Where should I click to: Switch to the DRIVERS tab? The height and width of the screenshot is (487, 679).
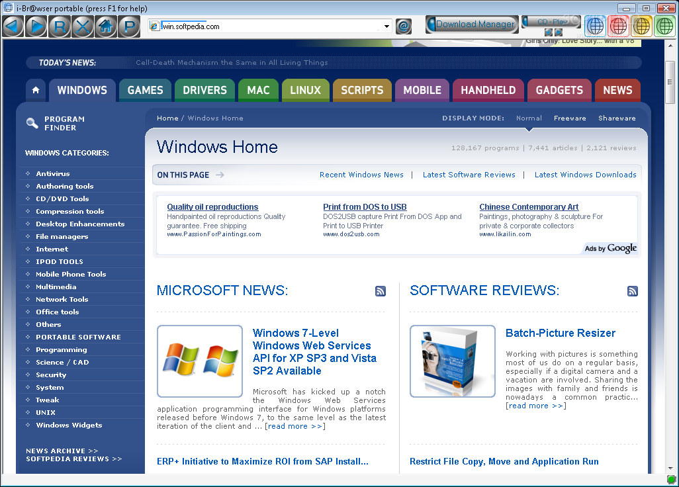point(205,90)
